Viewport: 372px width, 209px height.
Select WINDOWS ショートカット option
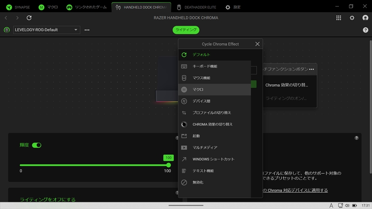point(213,159)
